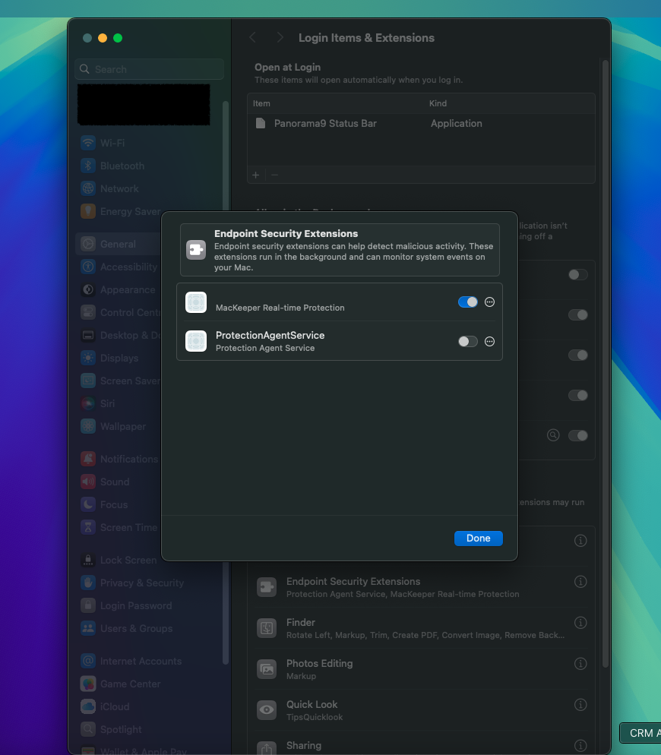This screenshot has width=661, height=755.
Task: Click the Search field in sidebar
Action: tap(150, 69)
